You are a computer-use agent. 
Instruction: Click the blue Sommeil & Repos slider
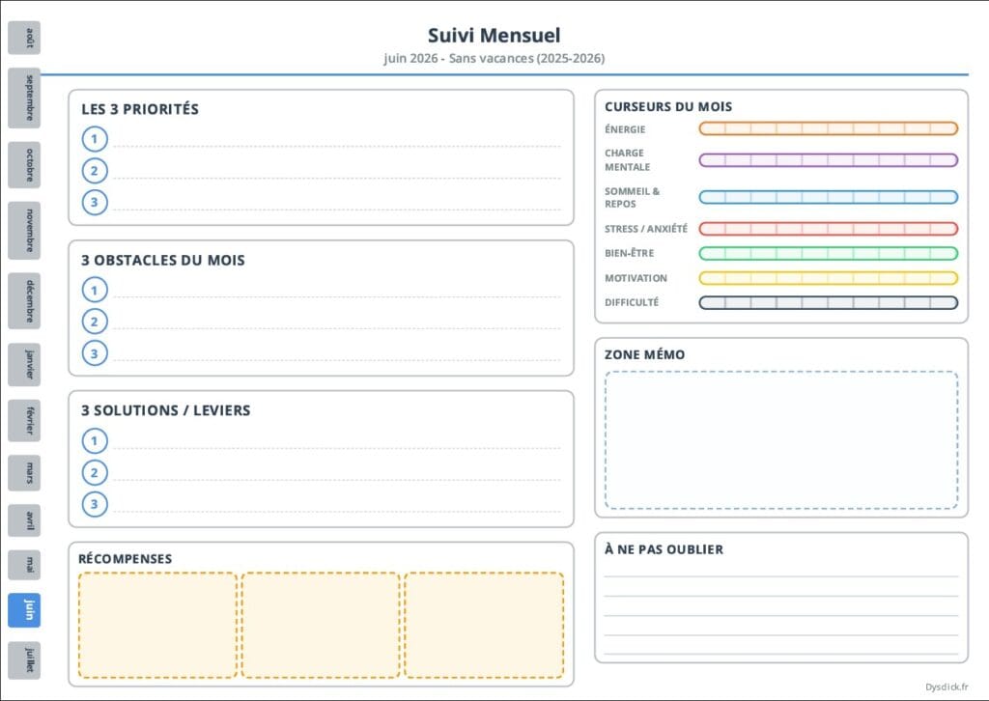click(x=828, y=197)
